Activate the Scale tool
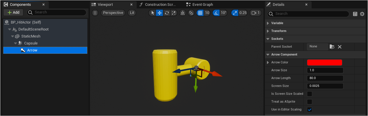368x116 pixels. coord(174,13)
